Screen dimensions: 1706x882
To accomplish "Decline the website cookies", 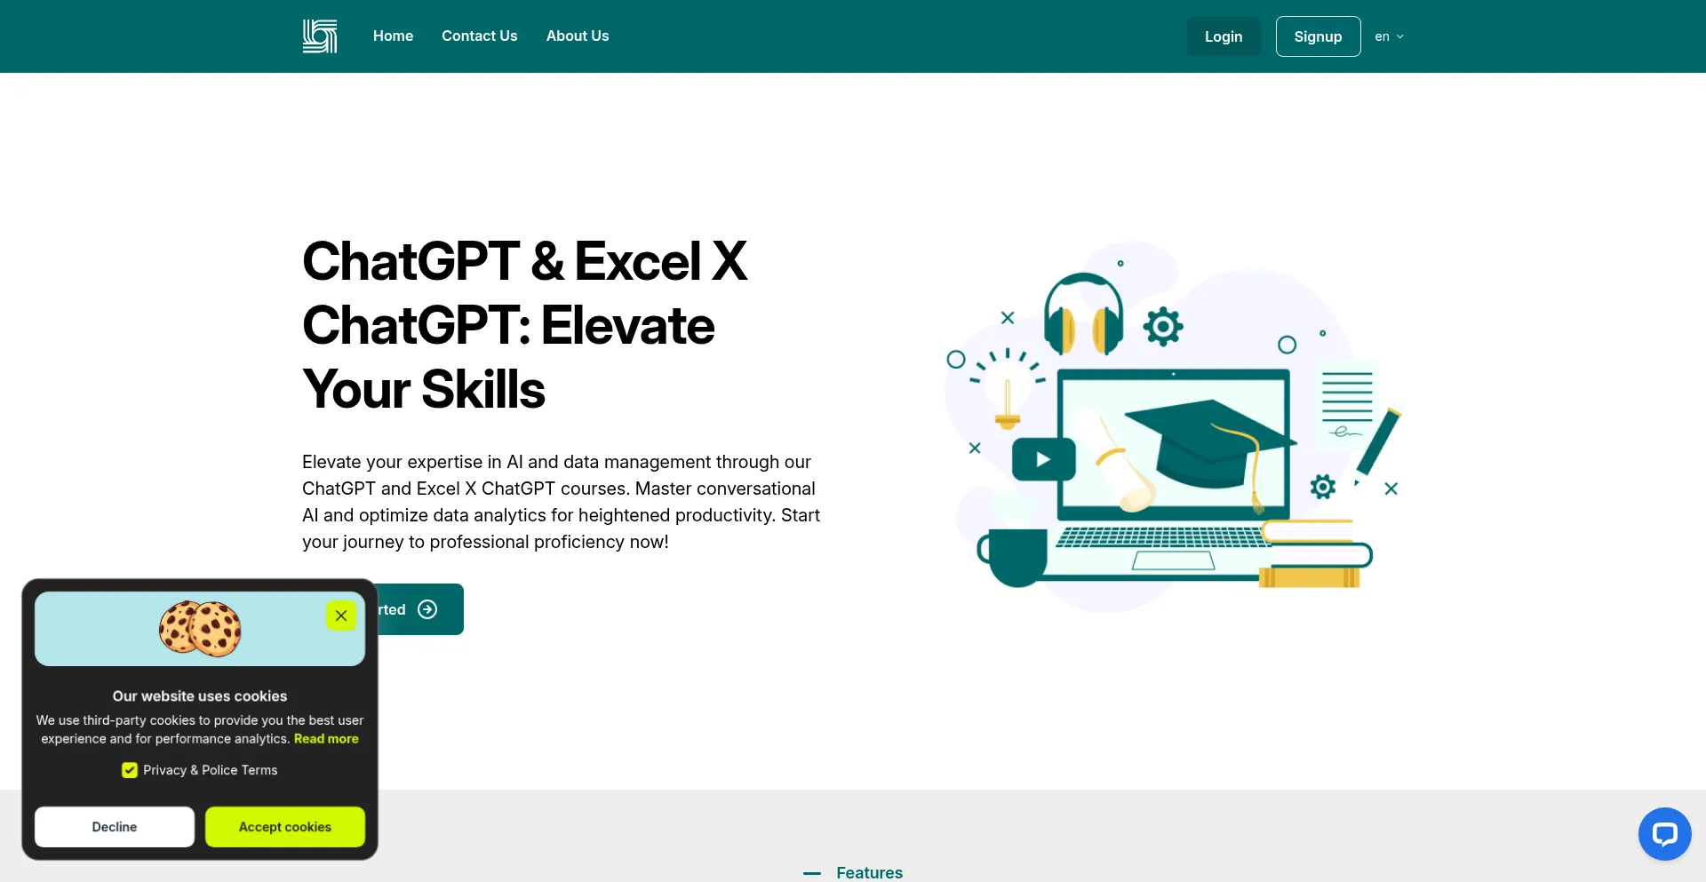I will click(x=115, y=827).
